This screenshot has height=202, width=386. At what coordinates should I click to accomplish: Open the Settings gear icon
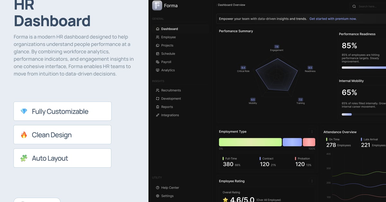(158, 196)
